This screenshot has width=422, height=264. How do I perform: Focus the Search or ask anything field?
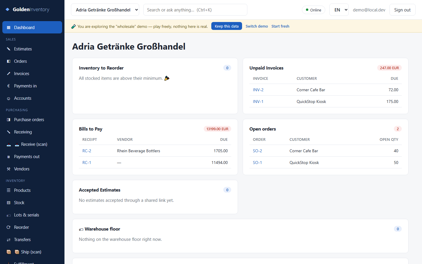pyautogui.click(x=195, y=10)
